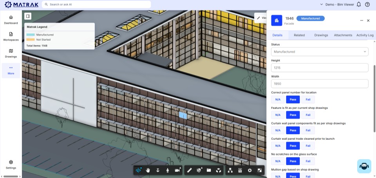
Task: Enable First person walk mode
Action: point(167,170)
